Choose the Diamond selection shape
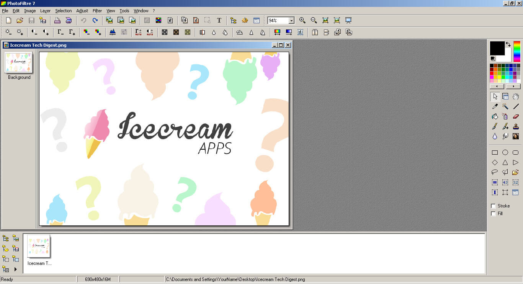Viewport: 523px width, 284px height. tap(495, 162)
